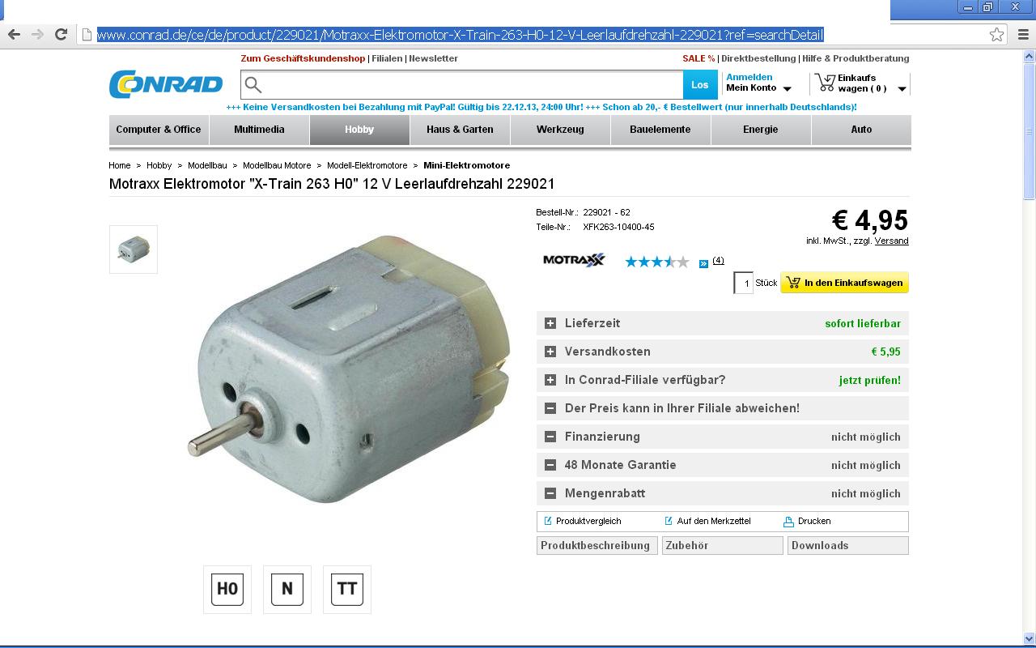Screen dimensions: 1036x648
Task: Select the small motor thumbnail image
Action: point(134,249)
